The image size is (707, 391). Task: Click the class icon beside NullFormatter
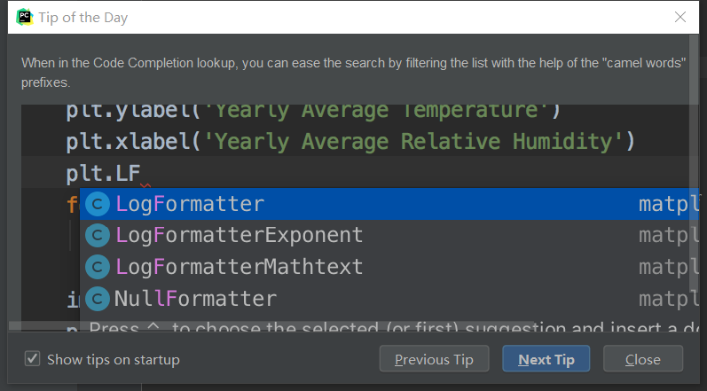[98, 298]
